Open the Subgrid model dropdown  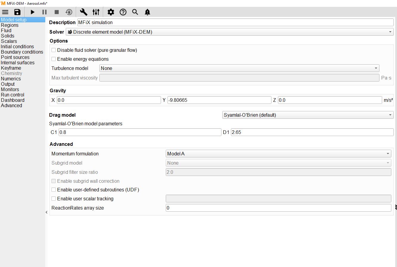[278, 163]
